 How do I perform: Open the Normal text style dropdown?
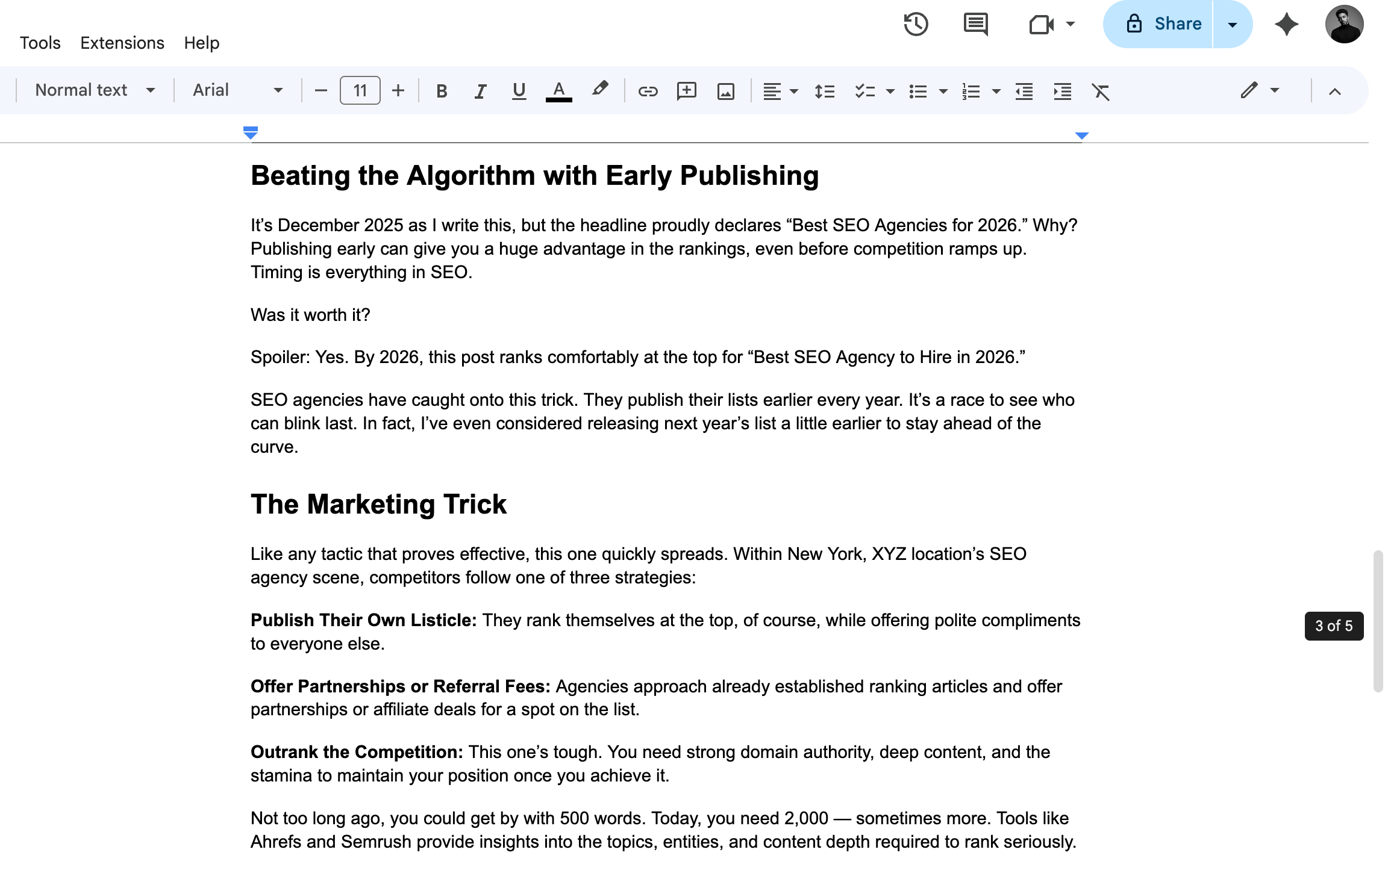click(x=95, y=90)
